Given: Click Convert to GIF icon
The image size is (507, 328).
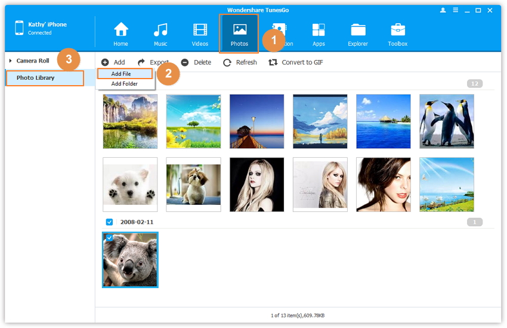Looking at the screenshot, I should point(273,63).
